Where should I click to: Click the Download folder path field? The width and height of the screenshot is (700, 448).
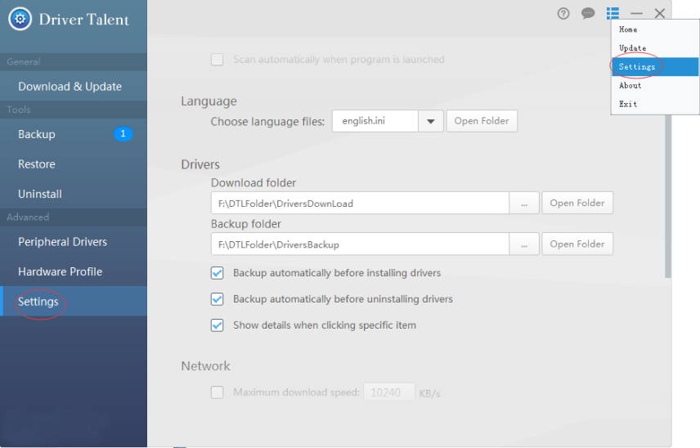360,204
